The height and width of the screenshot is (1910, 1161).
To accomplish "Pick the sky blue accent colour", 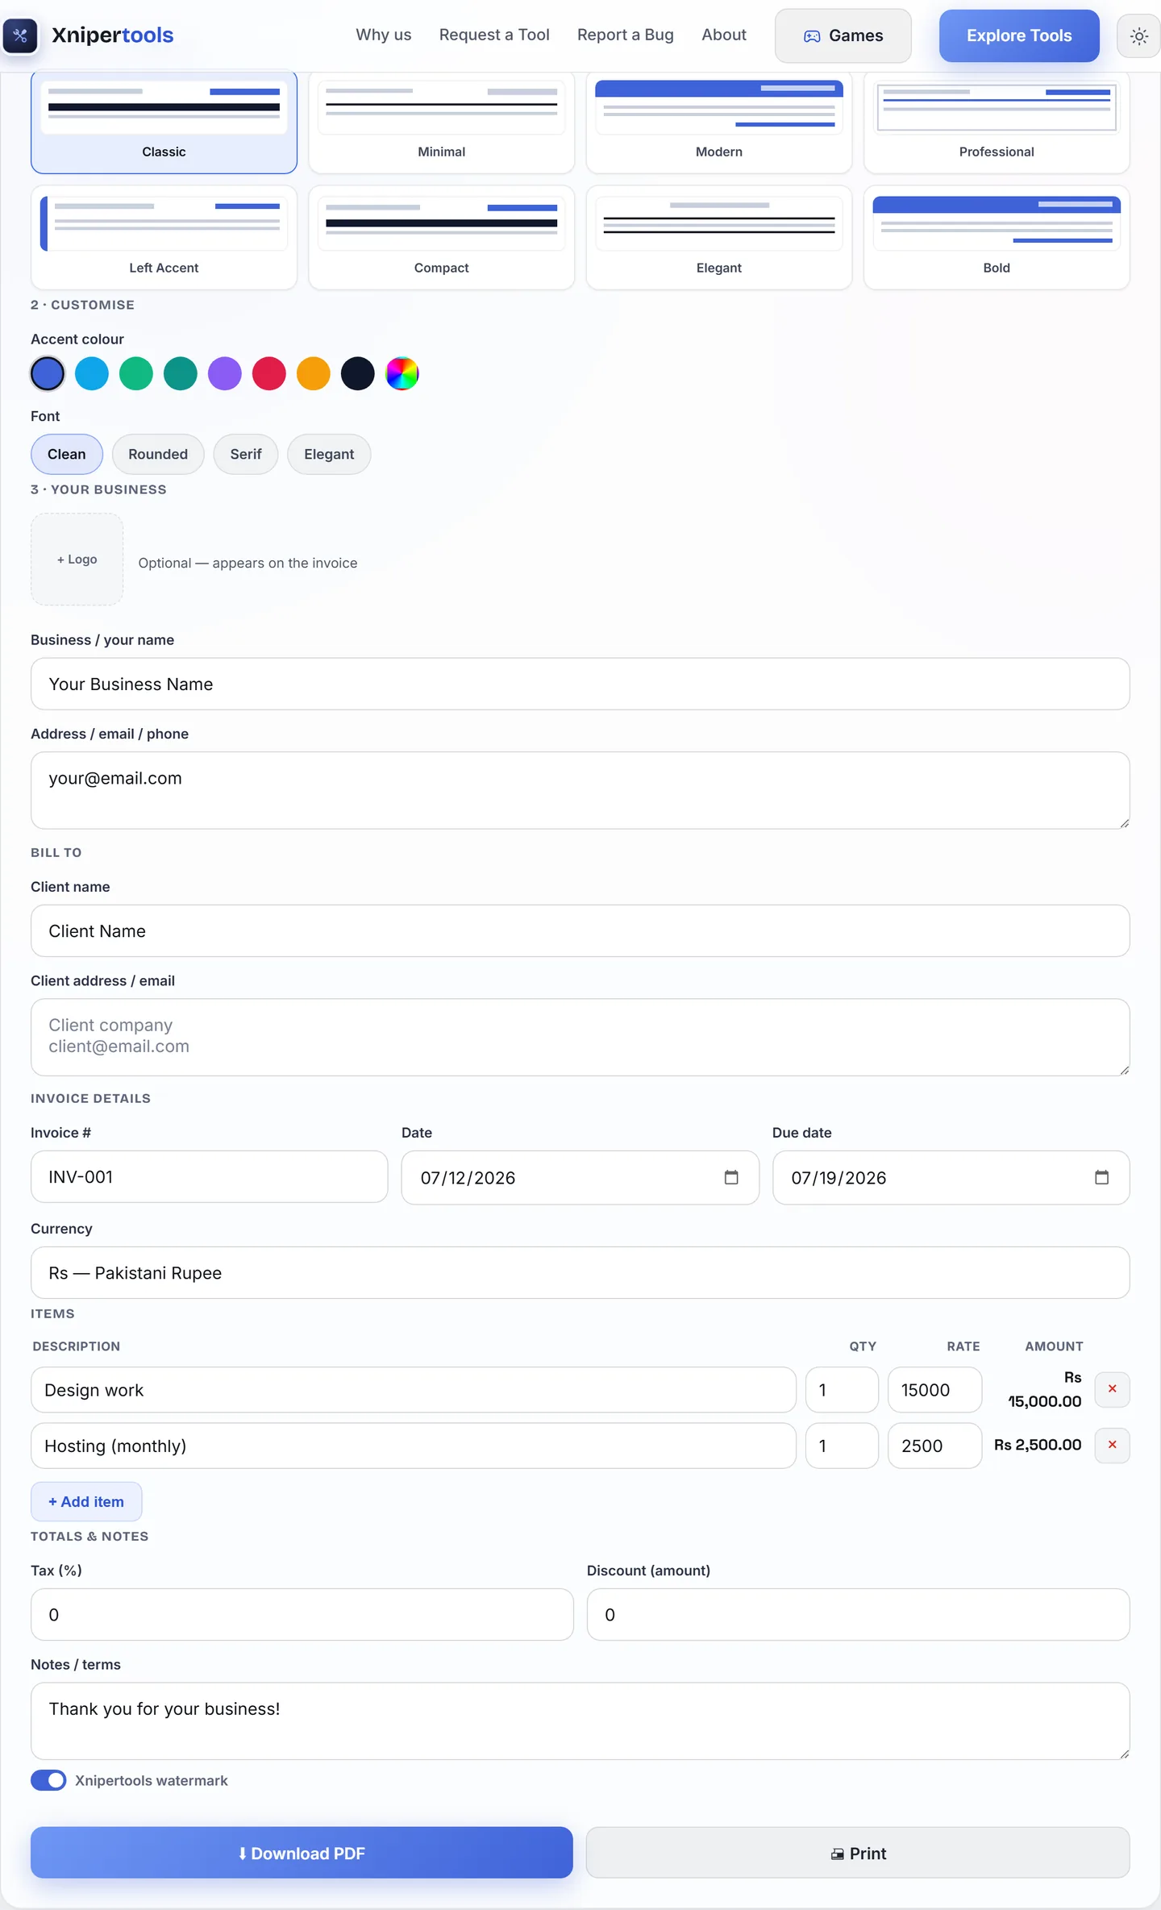I will [x=92, y=373].
